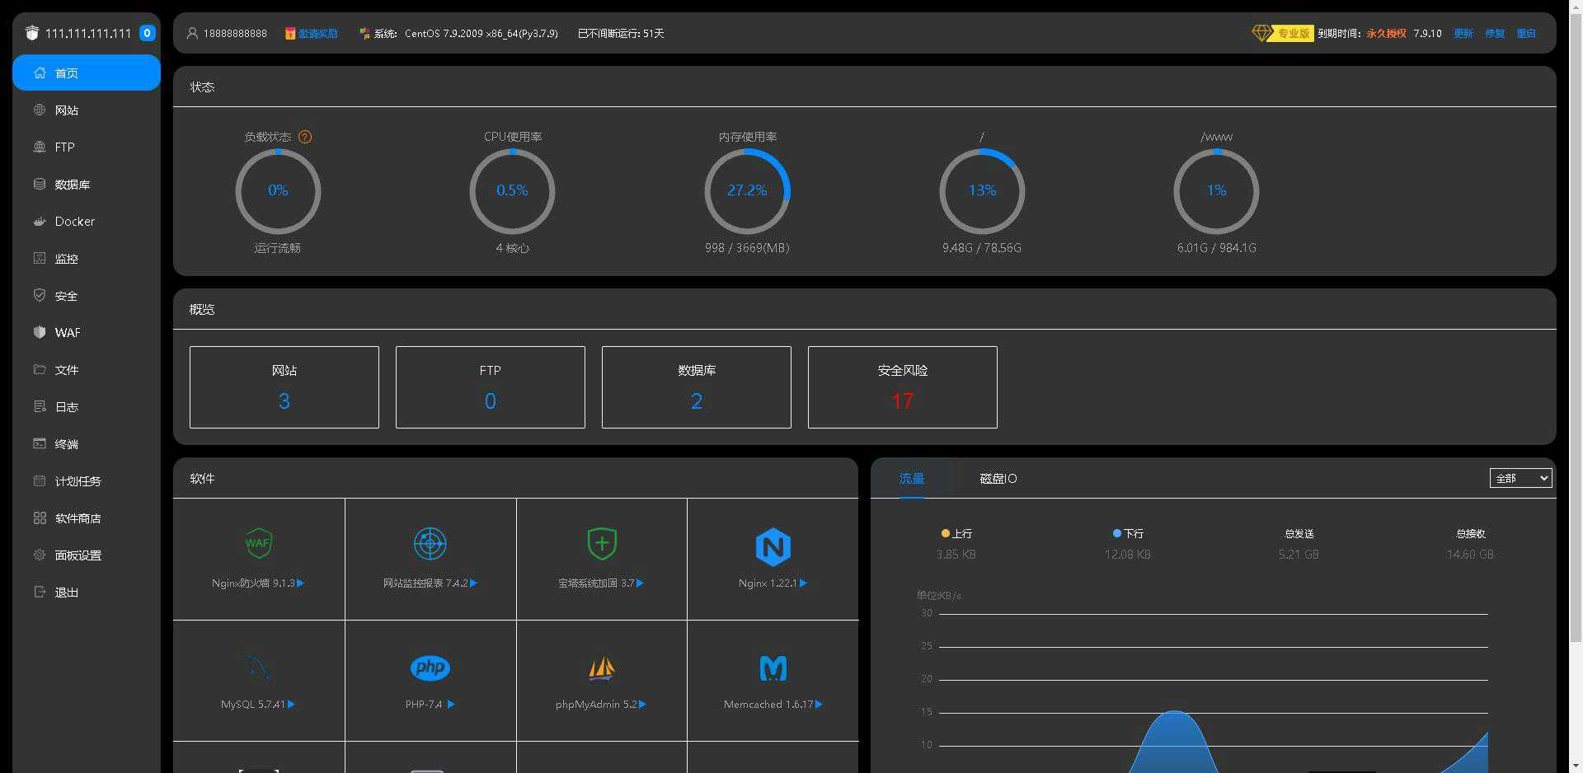1583x773 pixels.
Task: Click the PHP-7.4 logo icon
Action: (x=430, y=668)
